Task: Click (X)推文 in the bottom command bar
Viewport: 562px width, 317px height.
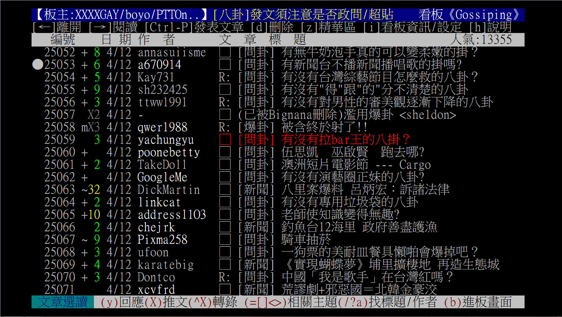Action: (163, 302)
